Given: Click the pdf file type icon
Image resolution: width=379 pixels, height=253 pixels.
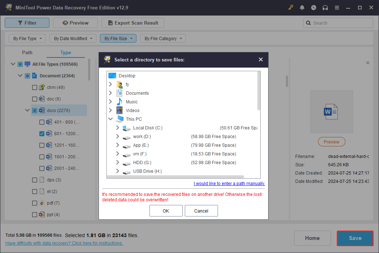Looking at the screenshot, I should (42, 203).
